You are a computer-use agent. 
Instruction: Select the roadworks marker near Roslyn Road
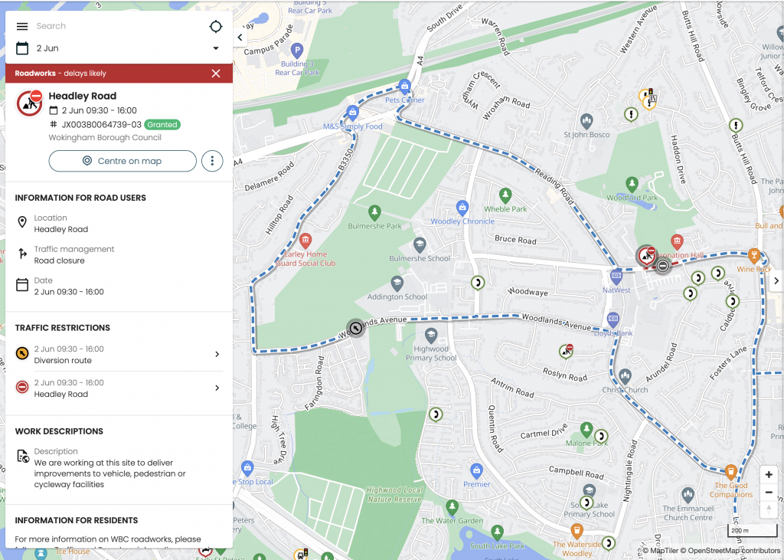coord(566,351)
